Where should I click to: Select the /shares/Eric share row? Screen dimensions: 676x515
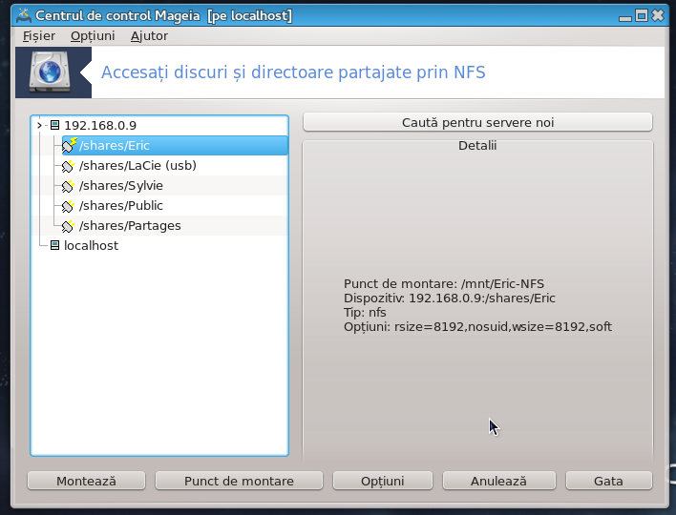pyautogui.click(x=175, y=146)
